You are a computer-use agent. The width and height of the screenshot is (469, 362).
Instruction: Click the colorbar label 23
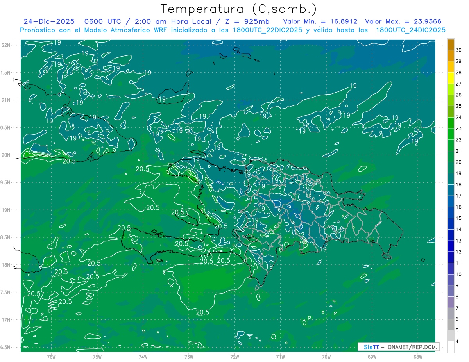click(458, 128)
